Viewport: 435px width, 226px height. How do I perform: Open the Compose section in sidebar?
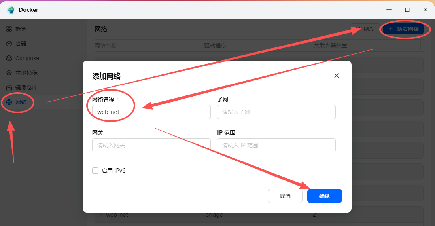point(27,58)
